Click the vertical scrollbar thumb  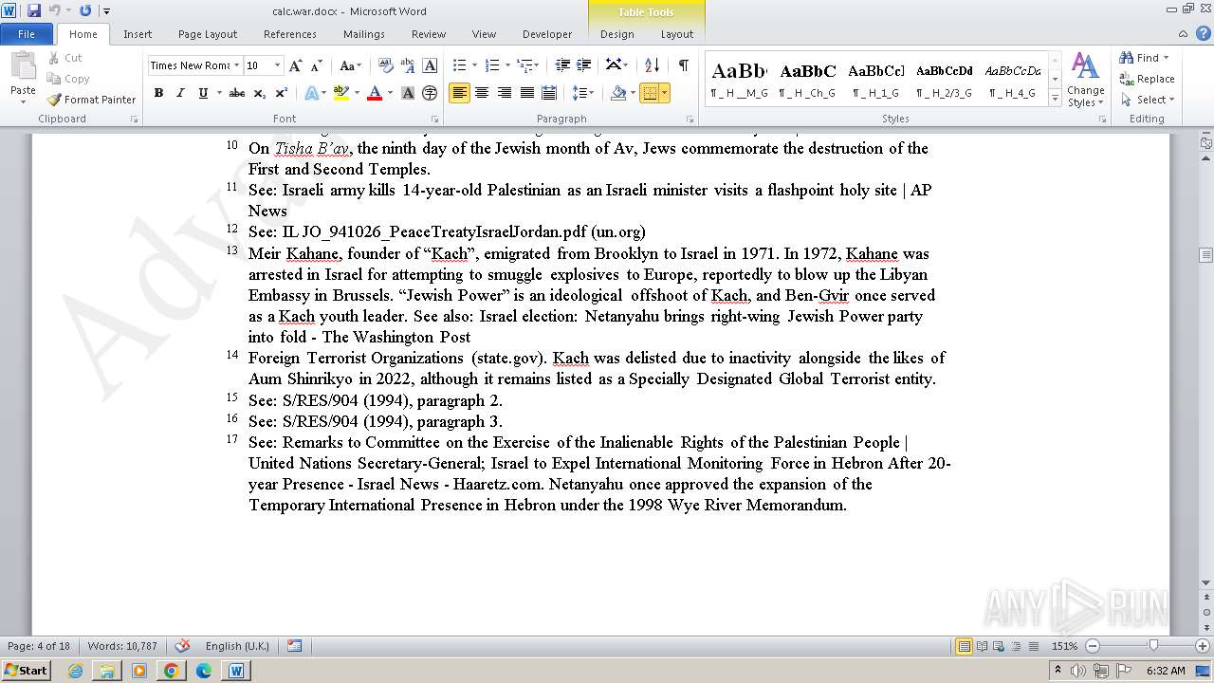pos(1205,254)
